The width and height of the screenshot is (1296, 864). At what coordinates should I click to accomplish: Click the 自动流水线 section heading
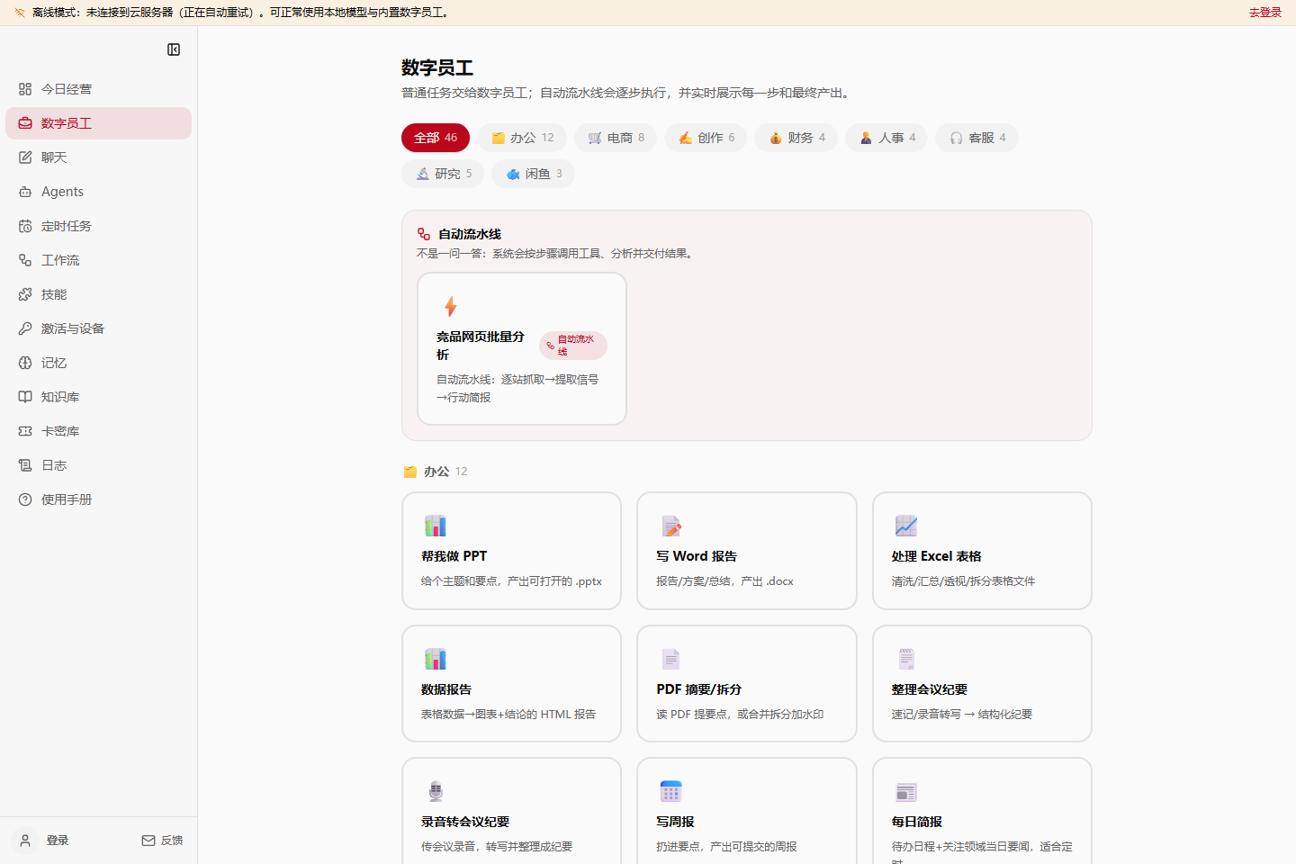pos(470,234)
